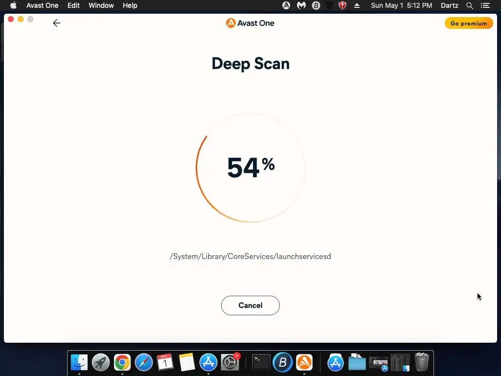Click Avast One icon in the Dock
This screenshot has height=376, width=501.
coord(304,363)
